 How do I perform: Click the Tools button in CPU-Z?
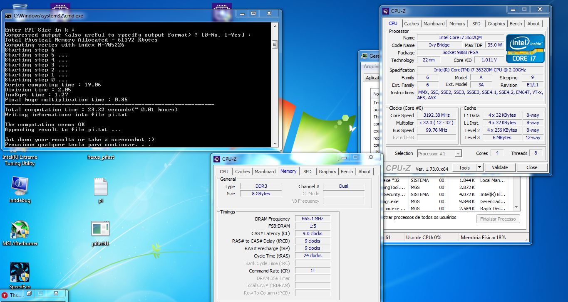[x=464, y=167]
